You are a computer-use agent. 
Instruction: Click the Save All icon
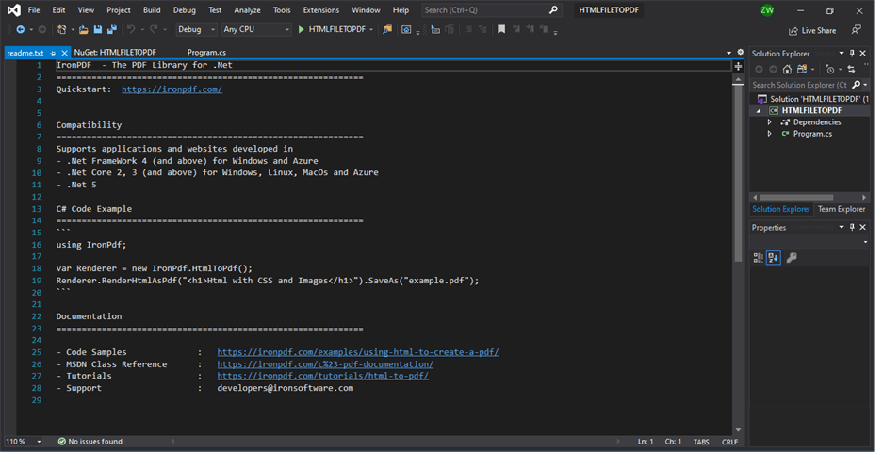(x=112, y=29)
